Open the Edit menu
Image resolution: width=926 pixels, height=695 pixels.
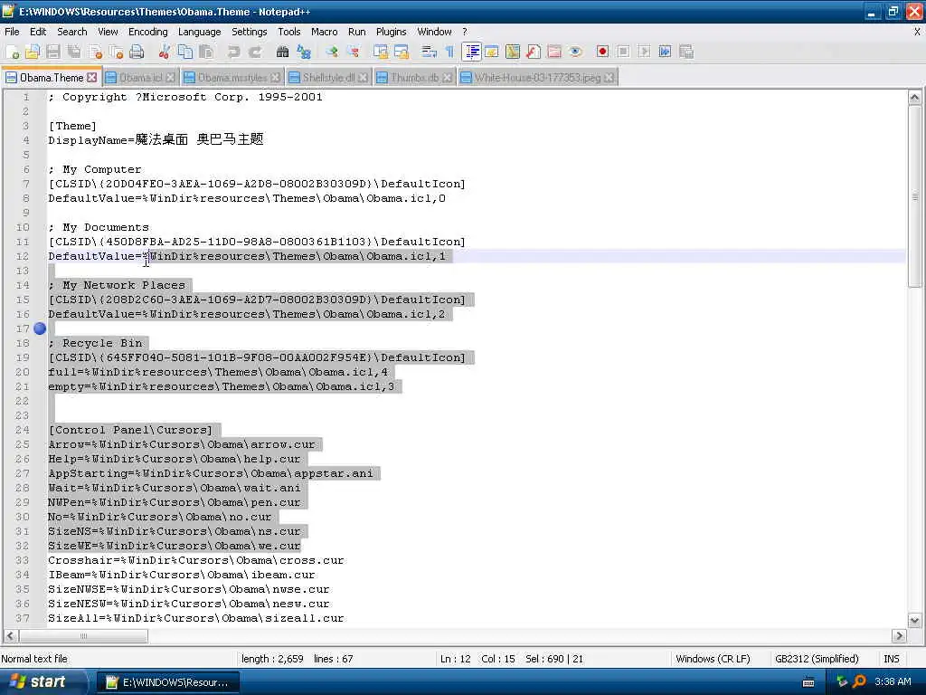tap(38, 32)
